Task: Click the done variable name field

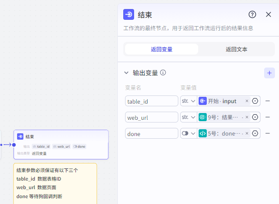Action: [x=151, y=133]
